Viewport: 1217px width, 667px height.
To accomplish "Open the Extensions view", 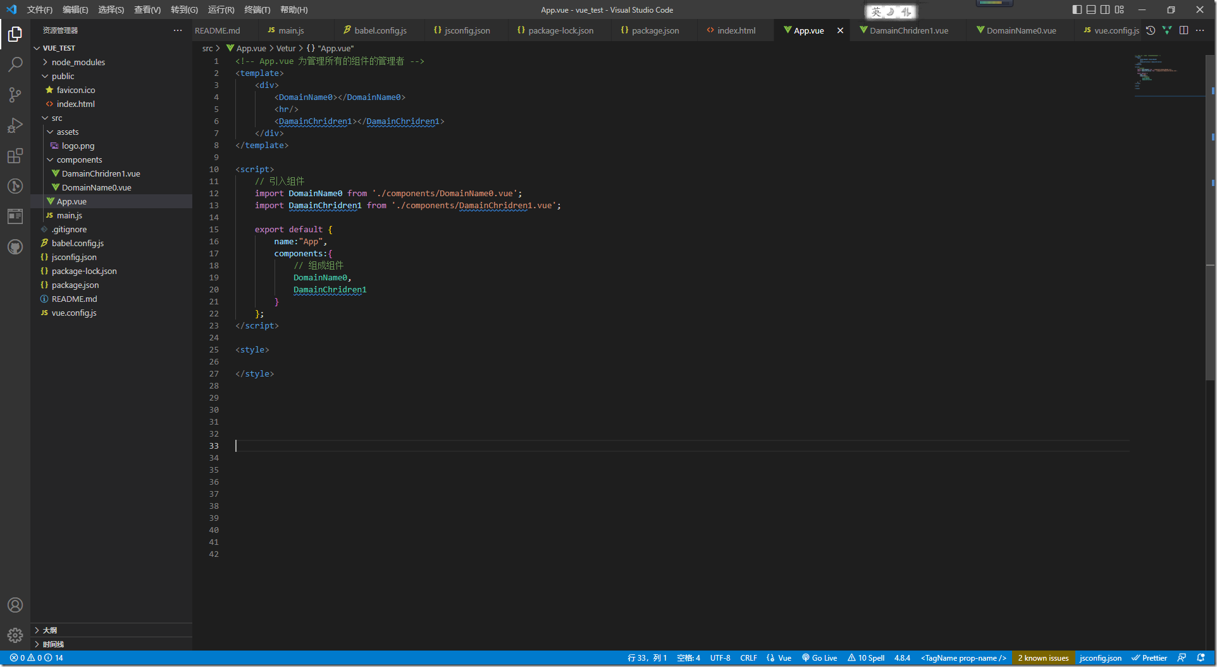I will (x=15, y=156).
